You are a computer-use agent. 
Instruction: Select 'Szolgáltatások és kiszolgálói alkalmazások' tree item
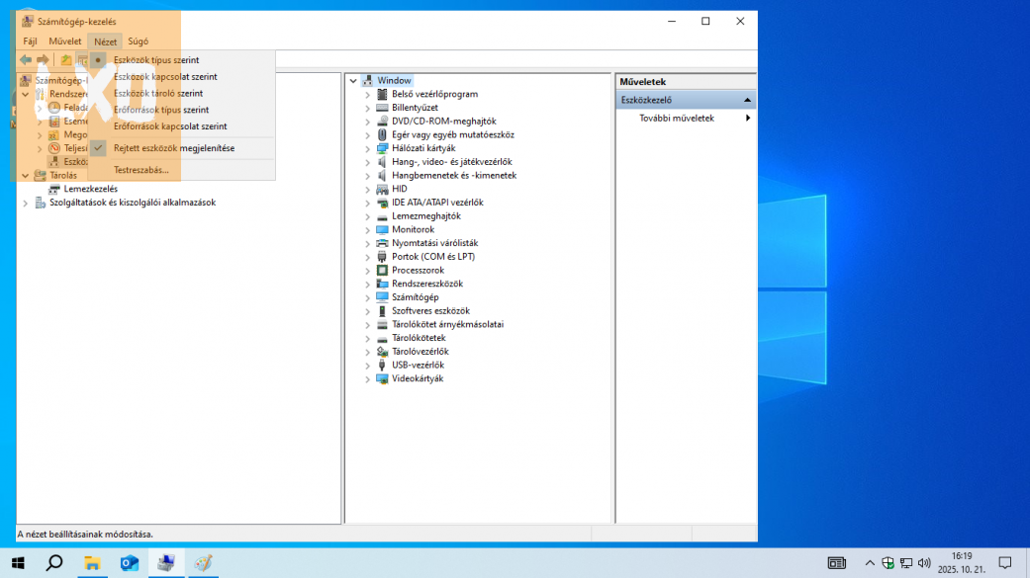133,203
